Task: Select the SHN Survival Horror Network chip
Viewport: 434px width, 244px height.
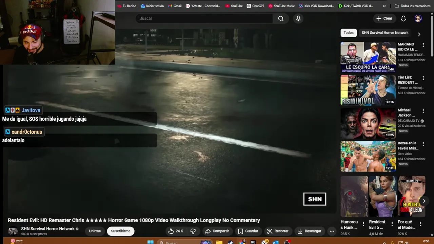Action: point(385,33)
